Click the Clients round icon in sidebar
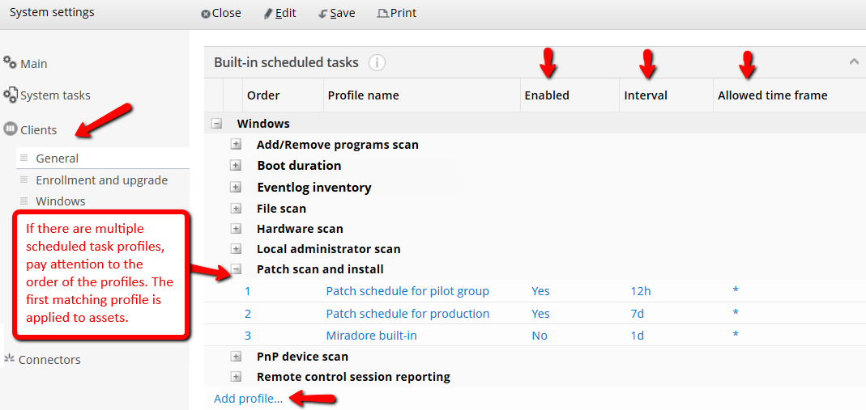 [10, 129]
